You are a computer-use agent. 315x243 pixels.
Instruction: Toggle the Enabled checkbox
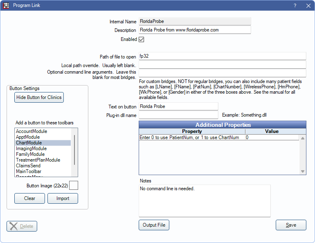click(142, 40)
